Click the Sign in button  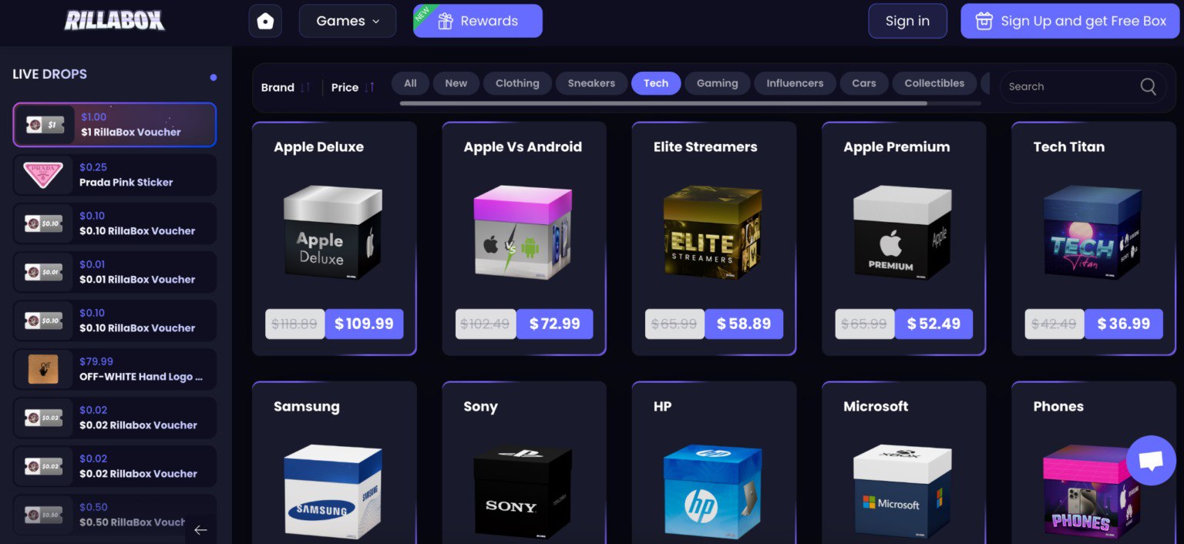click(907, 21)
